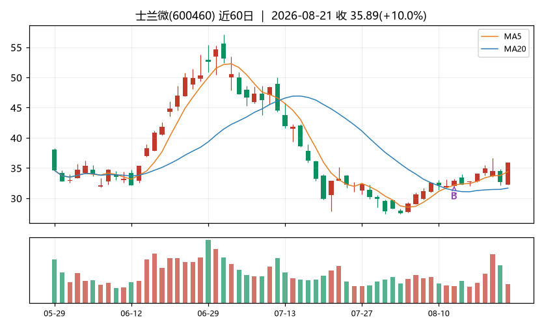Image resolution: width=544 pixels, height=329 pixels.
Task: Click the tallest green volume bar at 06-29
Action: 208,271
